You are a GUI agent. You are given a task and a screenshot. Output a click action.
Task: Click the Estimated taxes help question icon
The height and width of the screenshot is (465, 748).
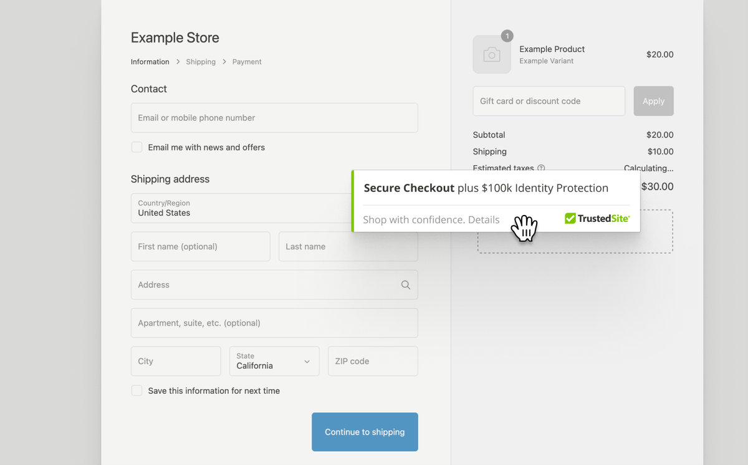541,168
